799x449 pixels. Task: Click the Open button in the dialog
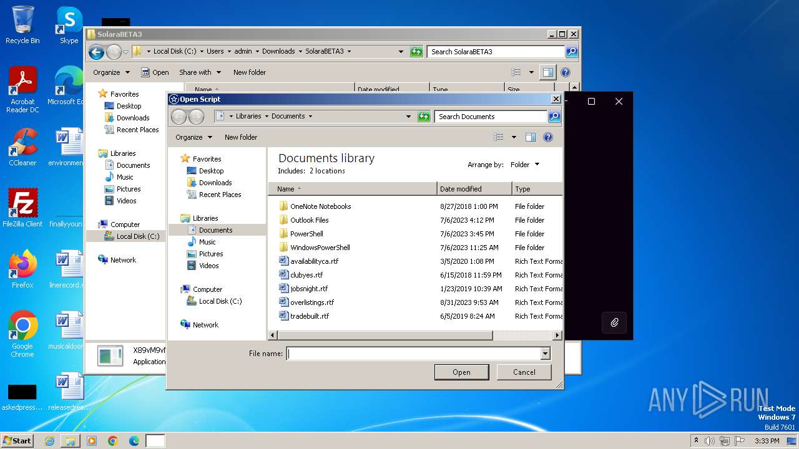pos(461,372)
